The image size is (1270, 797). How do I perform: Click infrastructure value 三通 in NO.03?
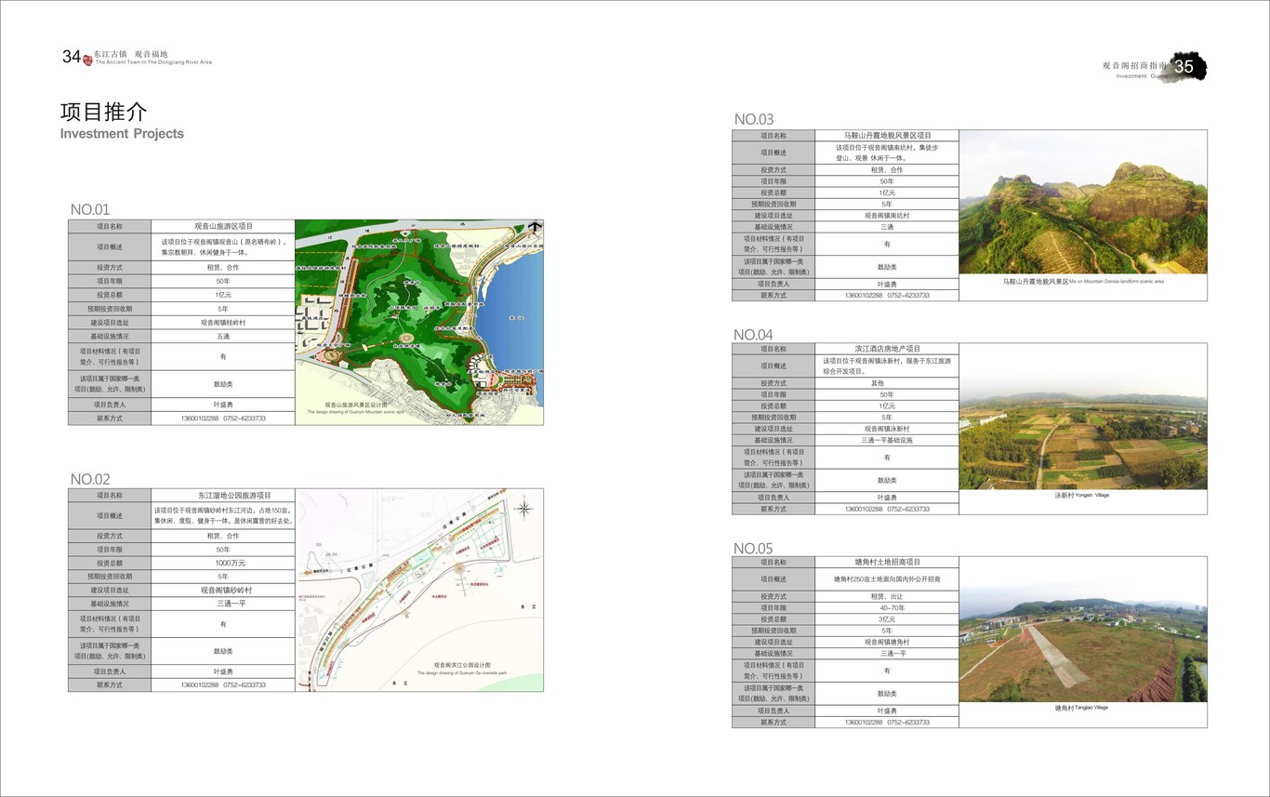[887, 227]
